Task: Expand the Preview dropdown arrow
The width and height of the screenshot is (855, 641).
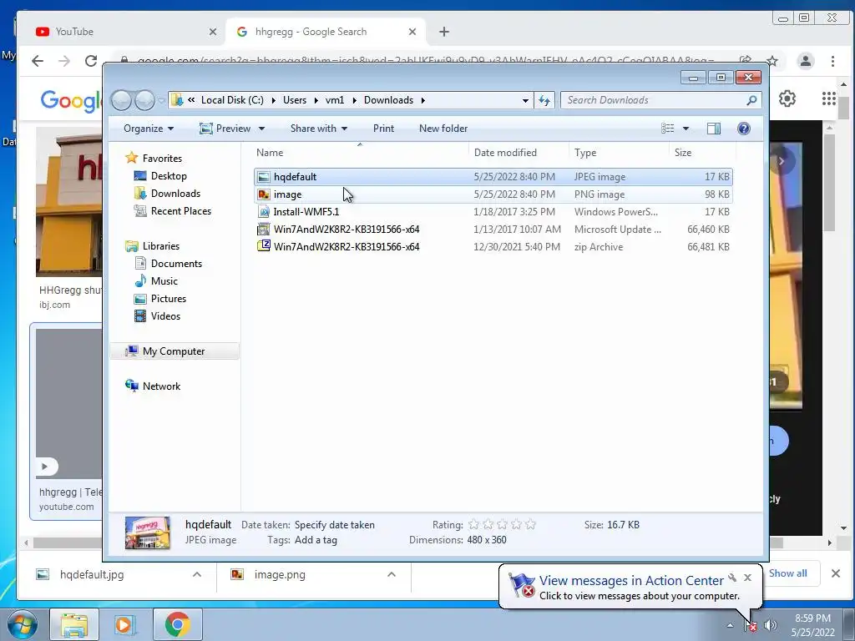Action: point(261,129)
